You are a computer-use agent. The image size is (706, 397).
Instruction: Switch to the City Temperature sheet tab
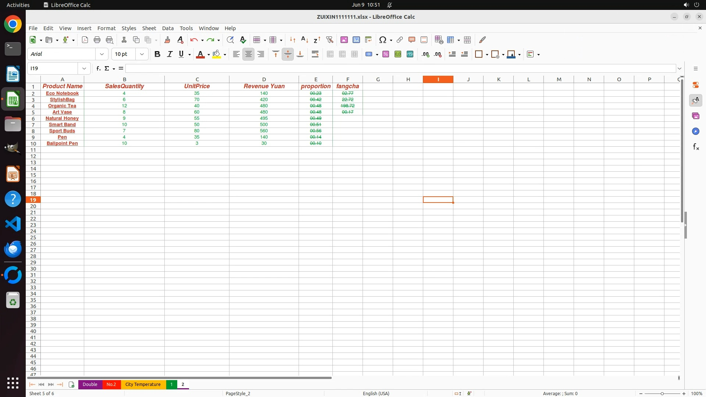tap(143, 384)
